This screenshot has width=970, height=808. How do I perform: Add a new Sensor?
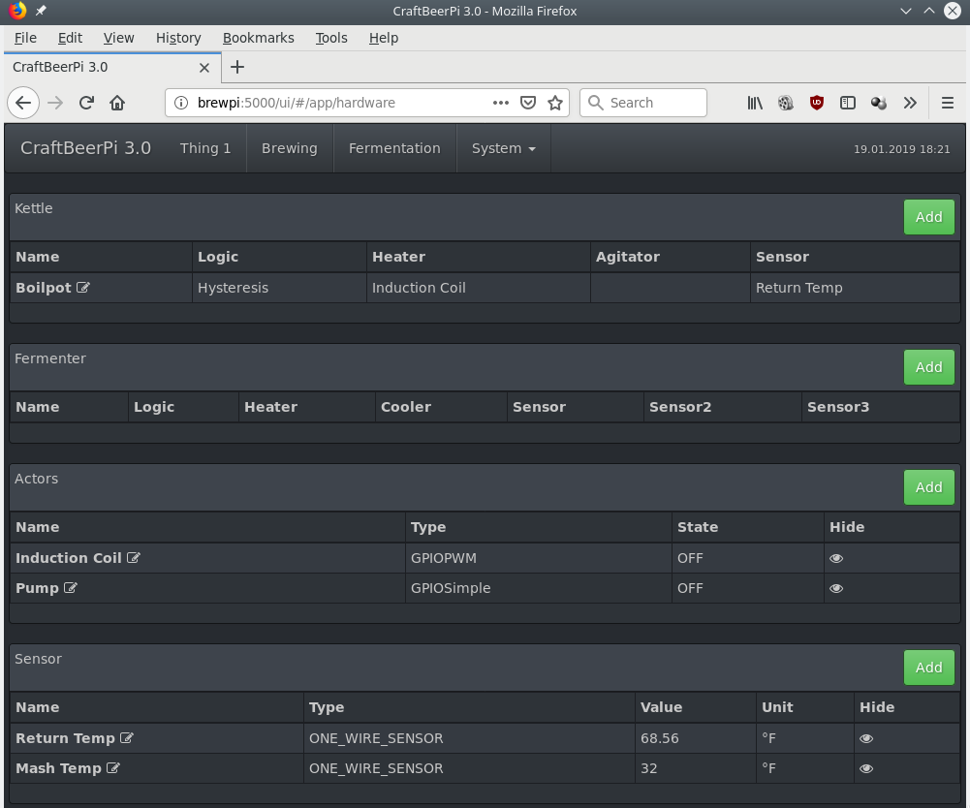[928, 668]
